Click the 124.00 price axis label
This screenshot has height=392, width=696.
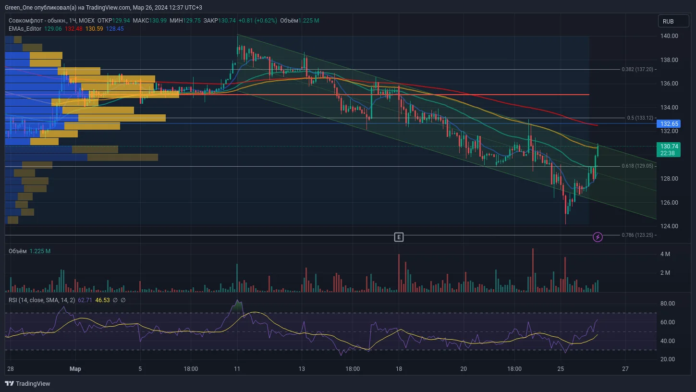point(669,226)
